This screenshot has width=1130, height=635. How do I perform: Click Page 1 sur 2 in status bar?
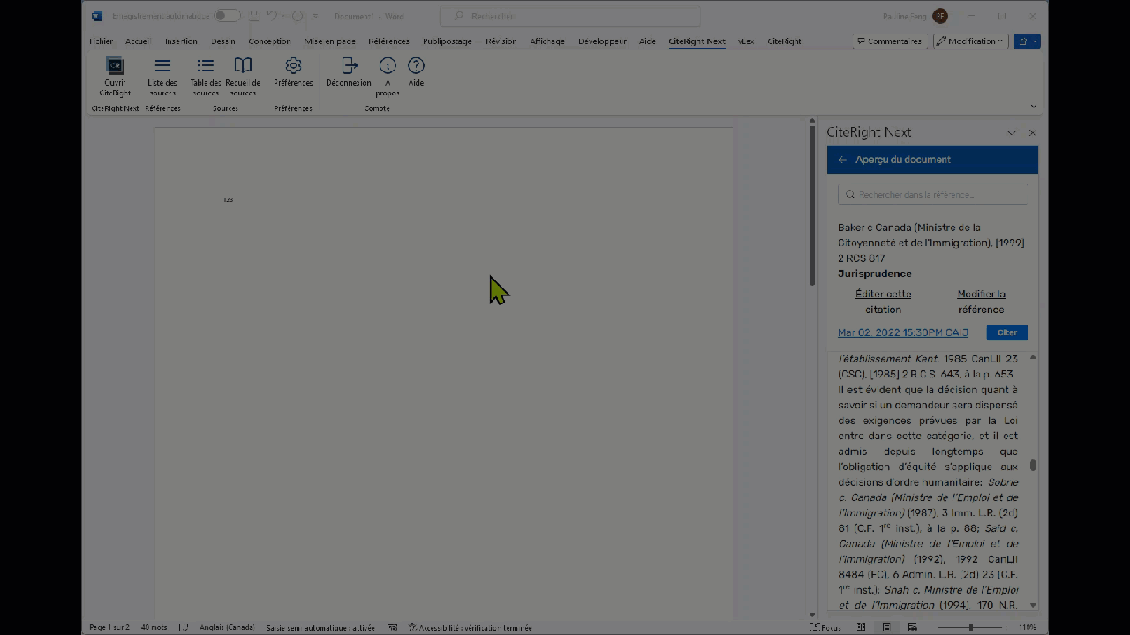tap(109, 627)
